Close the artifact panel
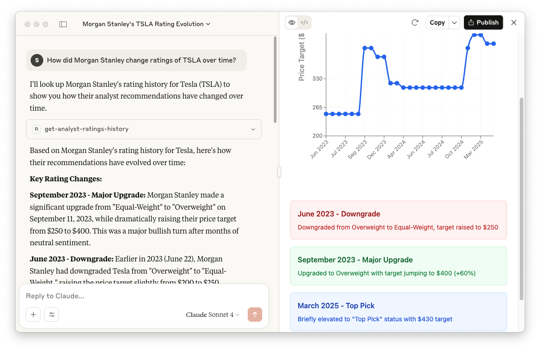Image resolution: width=540 pixels, height=351 pixels. click(x=514, y=22)
